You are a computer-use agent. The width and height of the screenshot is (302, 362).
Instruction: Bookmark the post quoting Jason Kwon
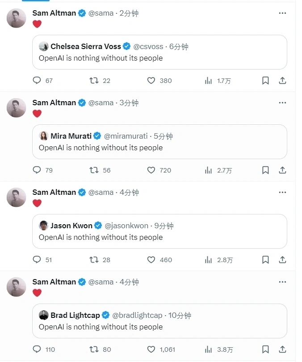265,260
